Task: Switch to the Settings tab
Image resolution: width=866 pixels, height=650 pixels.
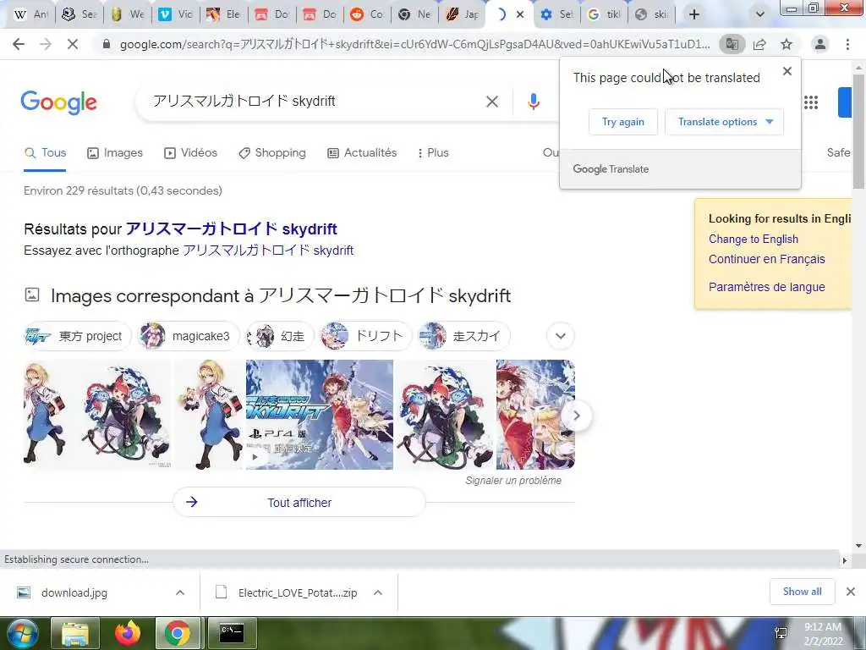Action: pyautogui.click(x=556, y=14)
